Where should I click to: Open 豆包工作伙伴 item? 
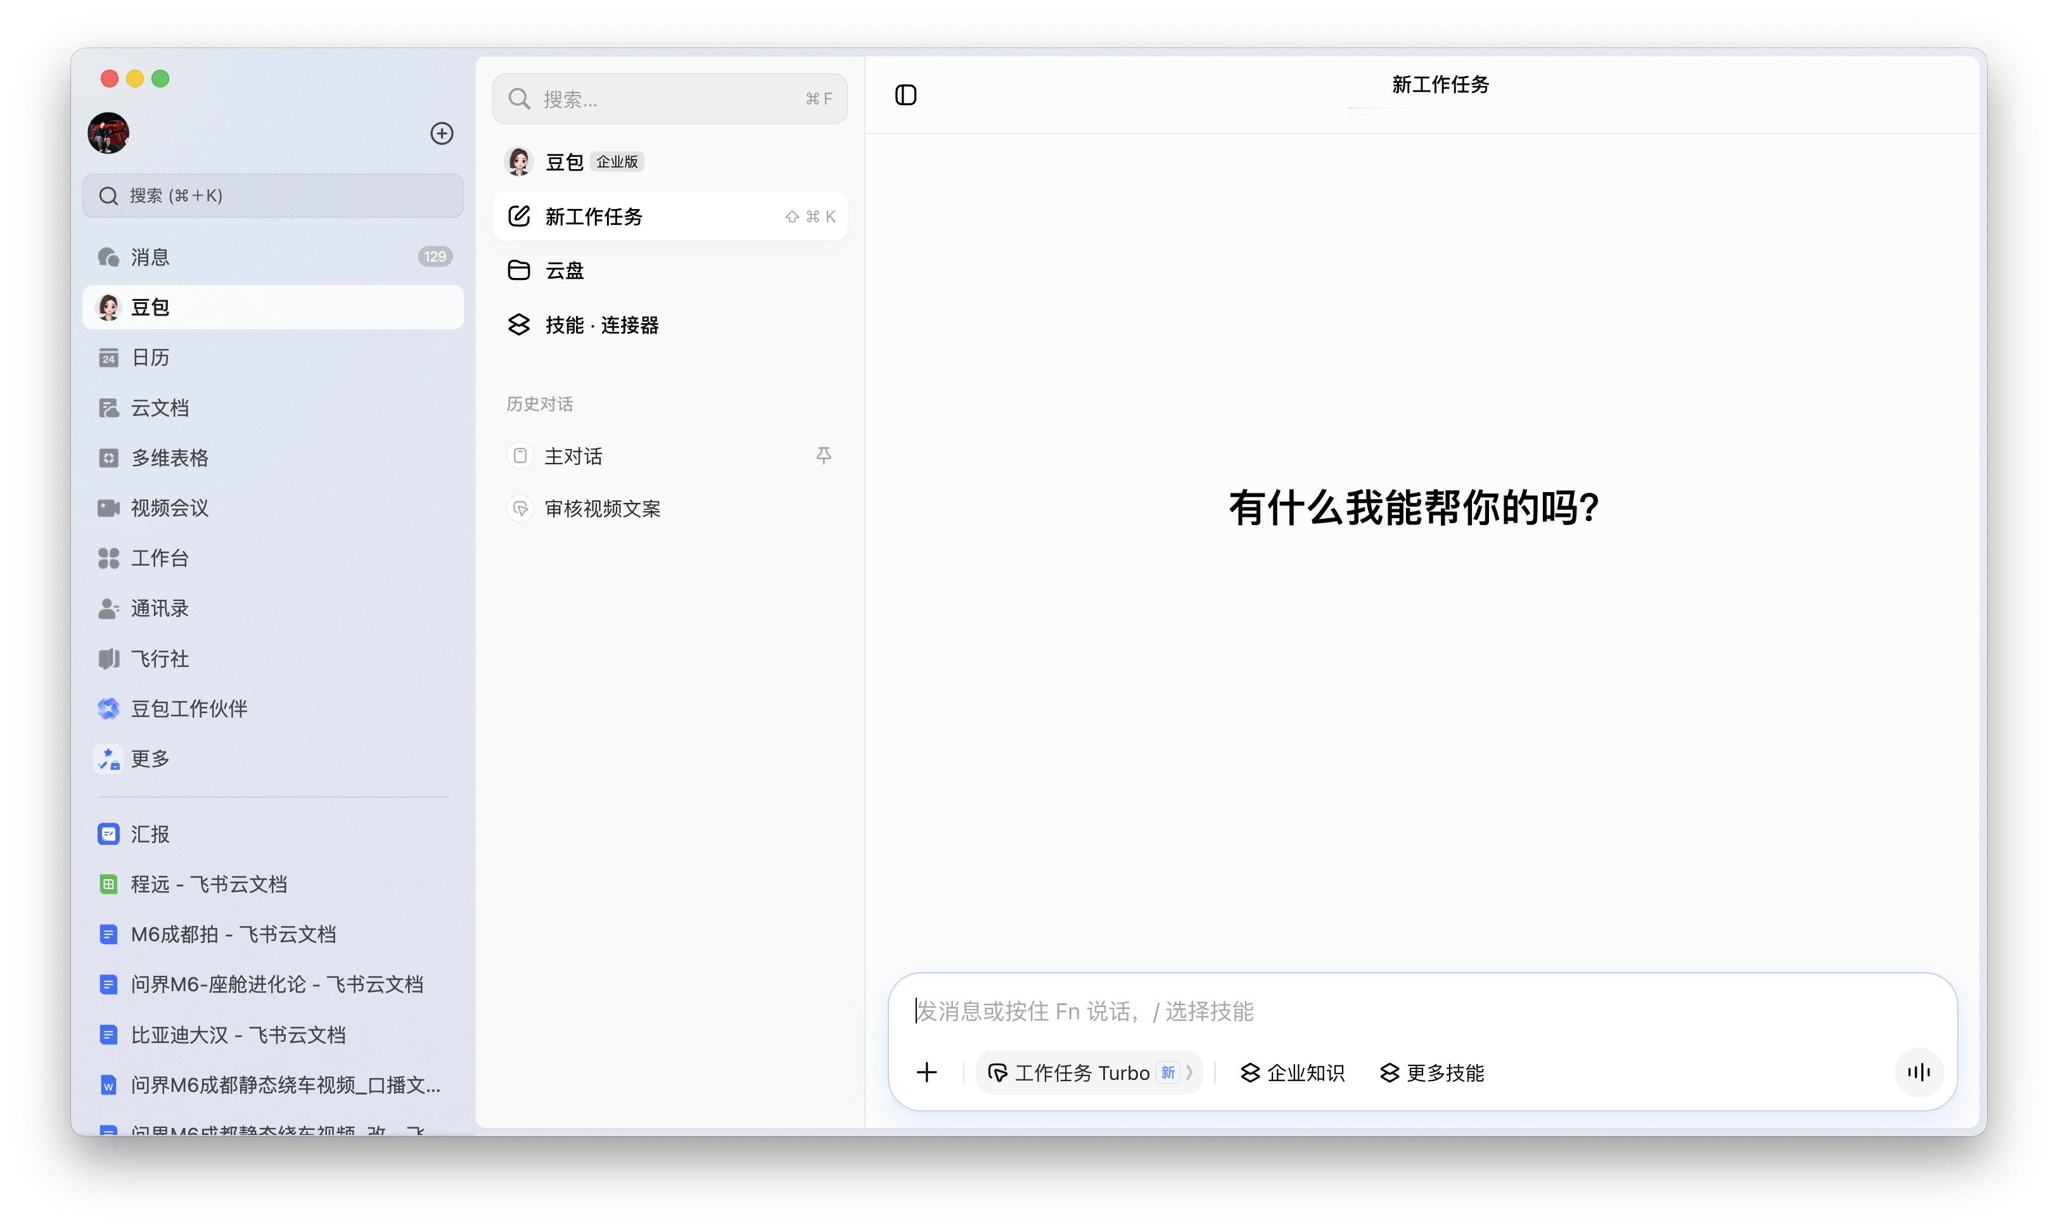tap(273, 709)
